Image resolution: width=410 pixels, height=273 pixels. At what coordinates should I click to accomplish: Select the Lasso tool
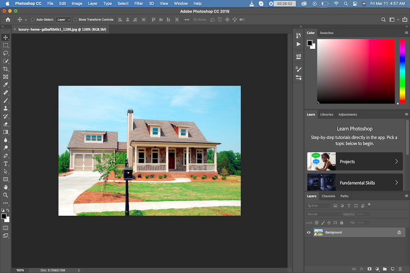tap(5, 53)
